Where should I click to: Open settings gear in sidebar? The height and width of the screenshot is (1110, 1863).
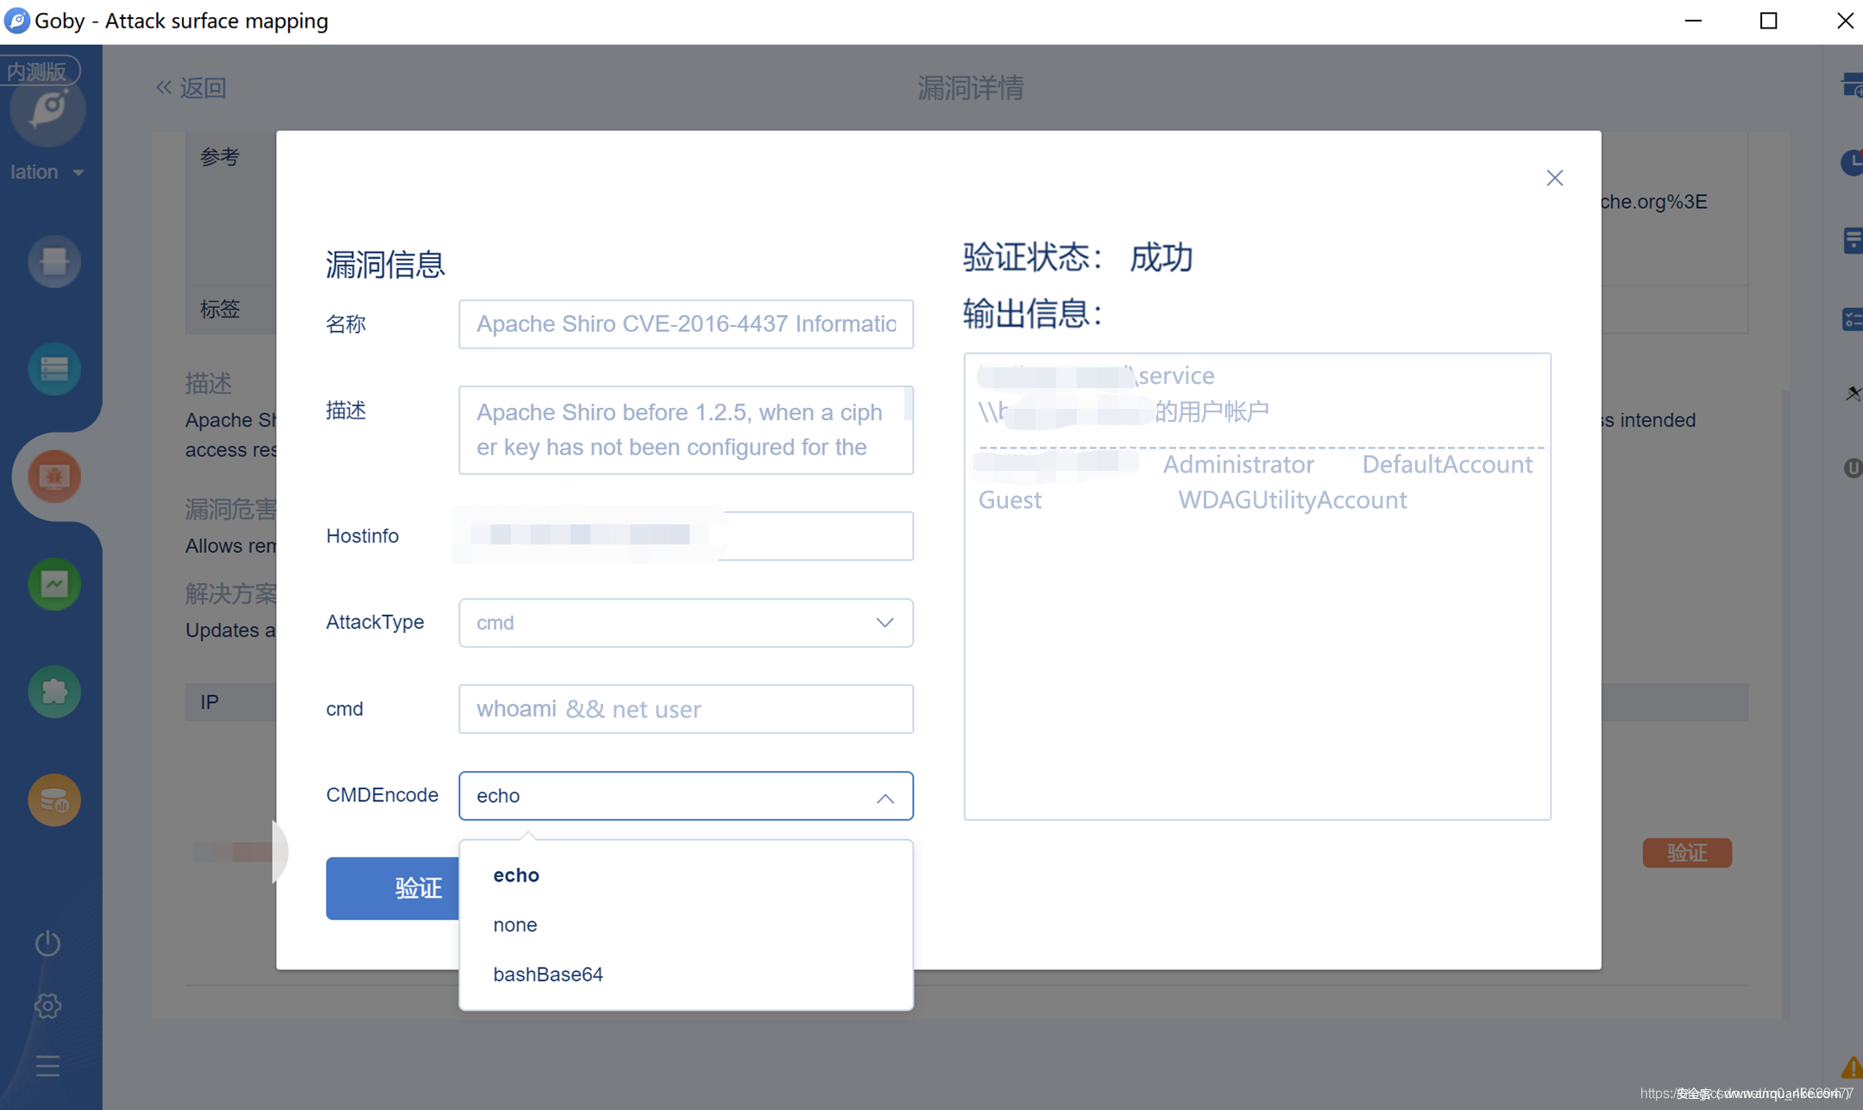point(47,1006)
